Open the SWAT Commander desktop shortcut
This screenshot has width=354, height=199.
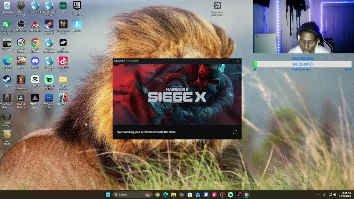[x=21, y=9]
